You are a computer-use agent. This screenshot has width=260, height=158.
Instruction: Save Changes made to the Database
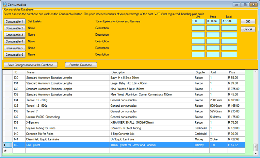31,65
